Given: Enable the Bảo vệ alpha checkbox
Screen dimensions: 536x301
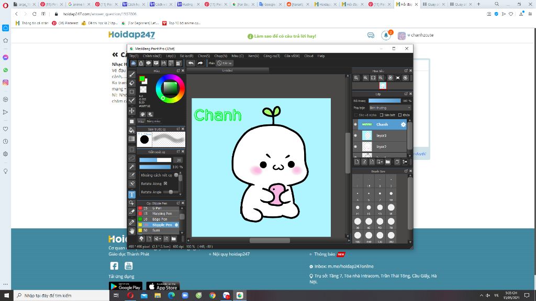Looking at the screenshot, I should coord(356,115).
